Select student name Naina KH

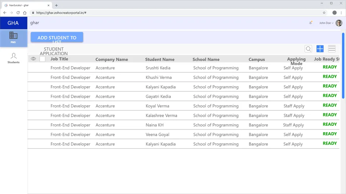click(x=155, y=125)
